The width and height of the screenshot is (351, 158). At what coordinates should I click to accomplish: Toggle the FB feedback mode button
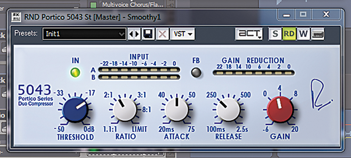tap(196, 73)
